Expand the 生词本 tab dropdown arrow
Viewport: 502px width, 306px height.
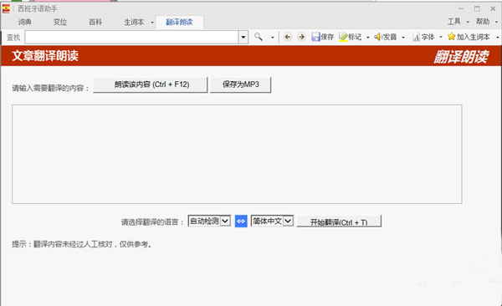pos(152,23)
